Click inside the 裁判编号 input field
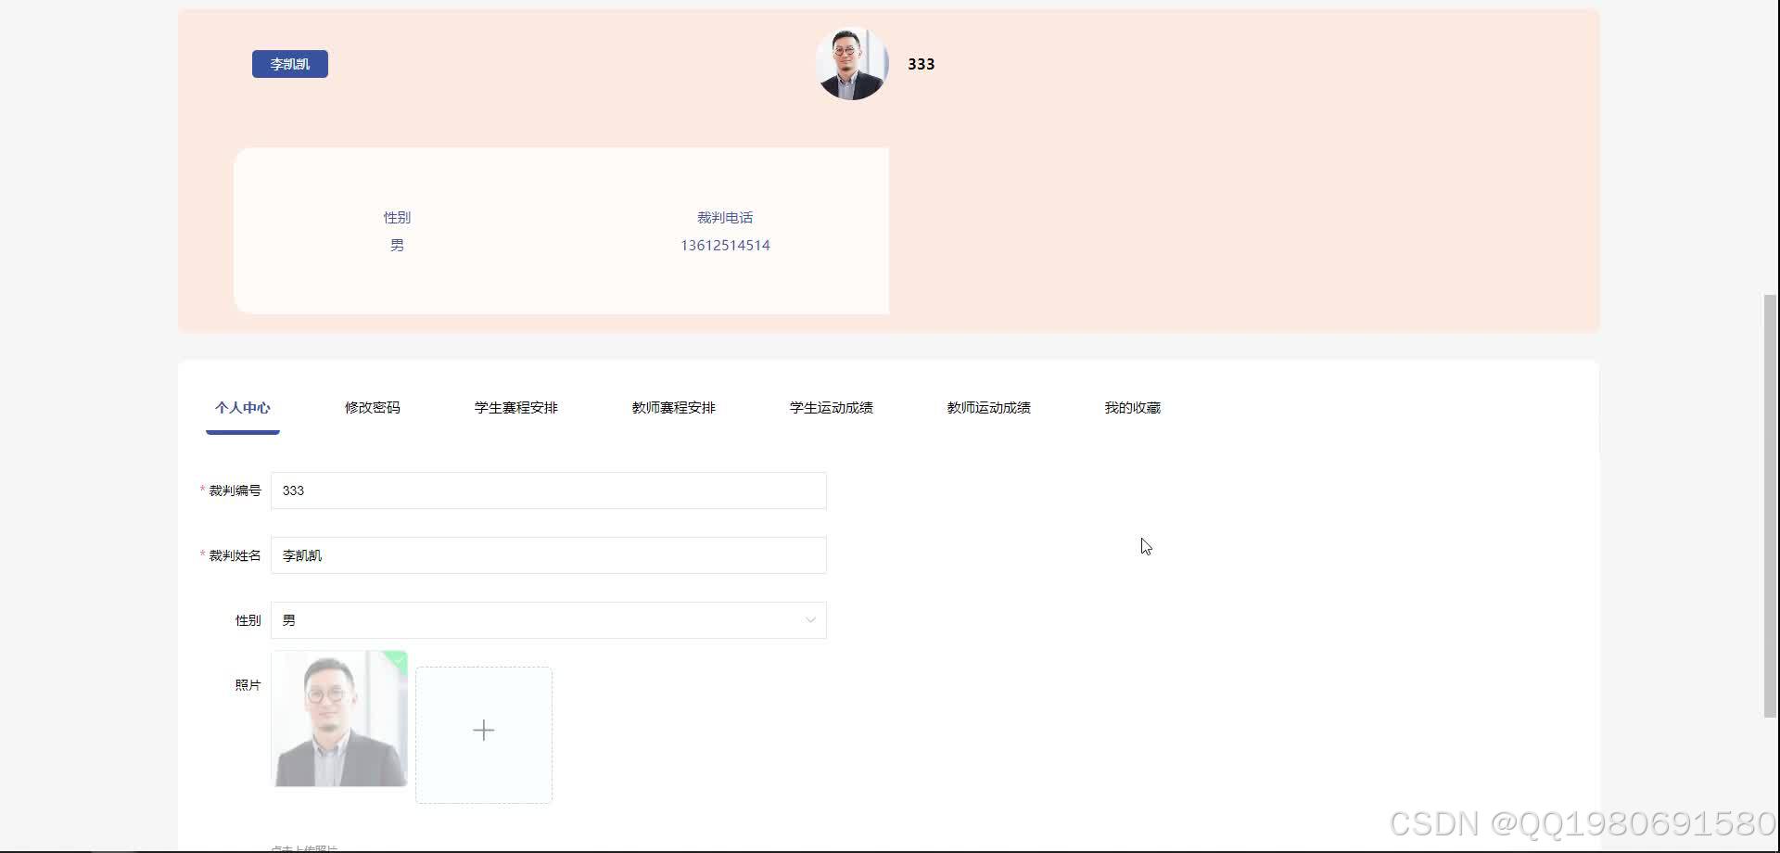Screen dimensions: 1780x853 pyautogui.click(x=547, y=490)
